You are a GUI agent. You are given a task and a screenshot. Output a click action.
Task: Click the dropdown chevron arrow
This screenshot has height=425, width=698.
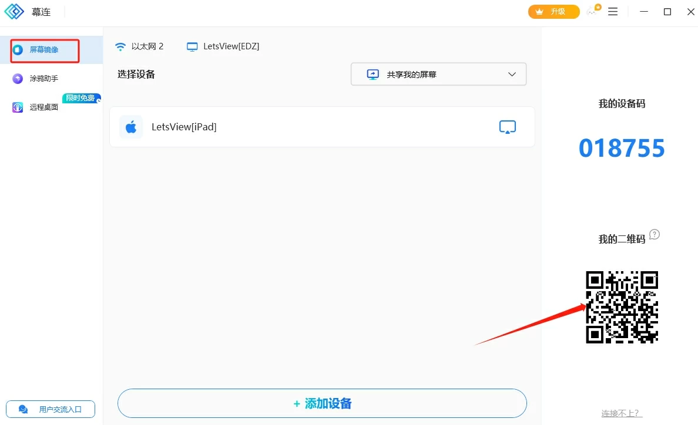click(512, 74)
